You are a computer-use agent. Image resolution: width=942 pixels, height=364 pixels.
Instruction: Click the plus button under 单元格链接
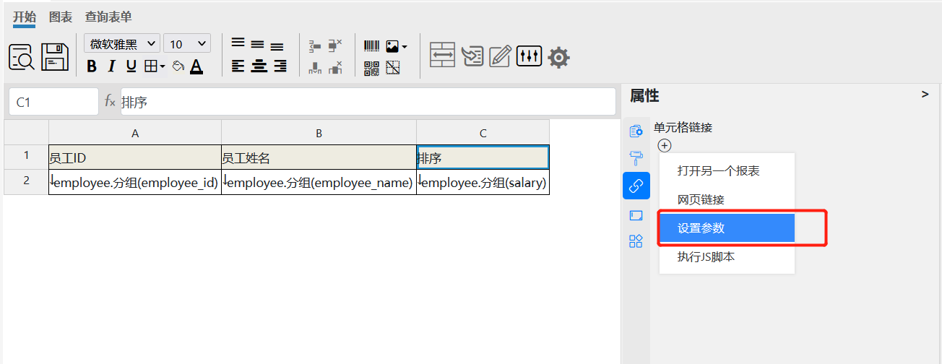coord(665,145)
